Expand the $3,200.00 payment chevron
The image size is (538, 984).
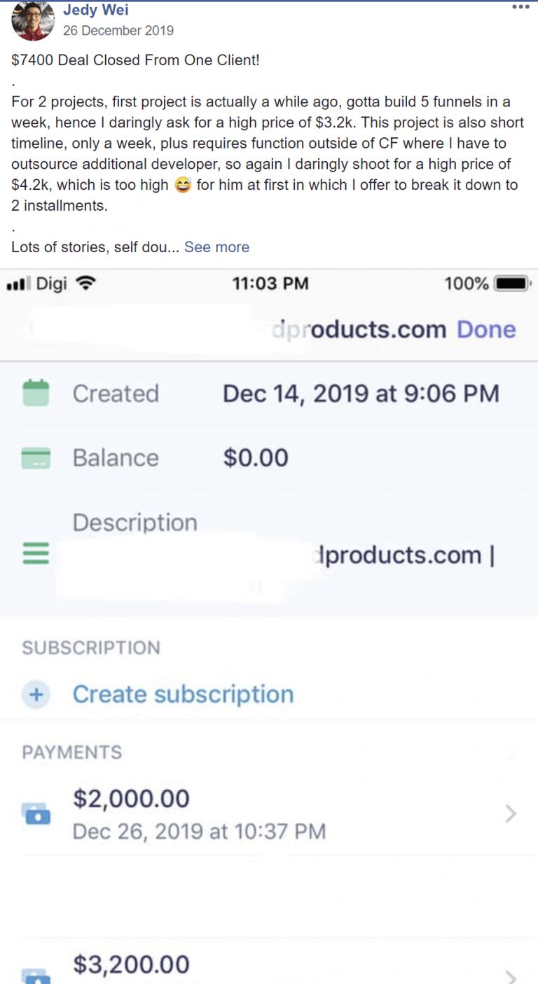[x=511, y=976]
